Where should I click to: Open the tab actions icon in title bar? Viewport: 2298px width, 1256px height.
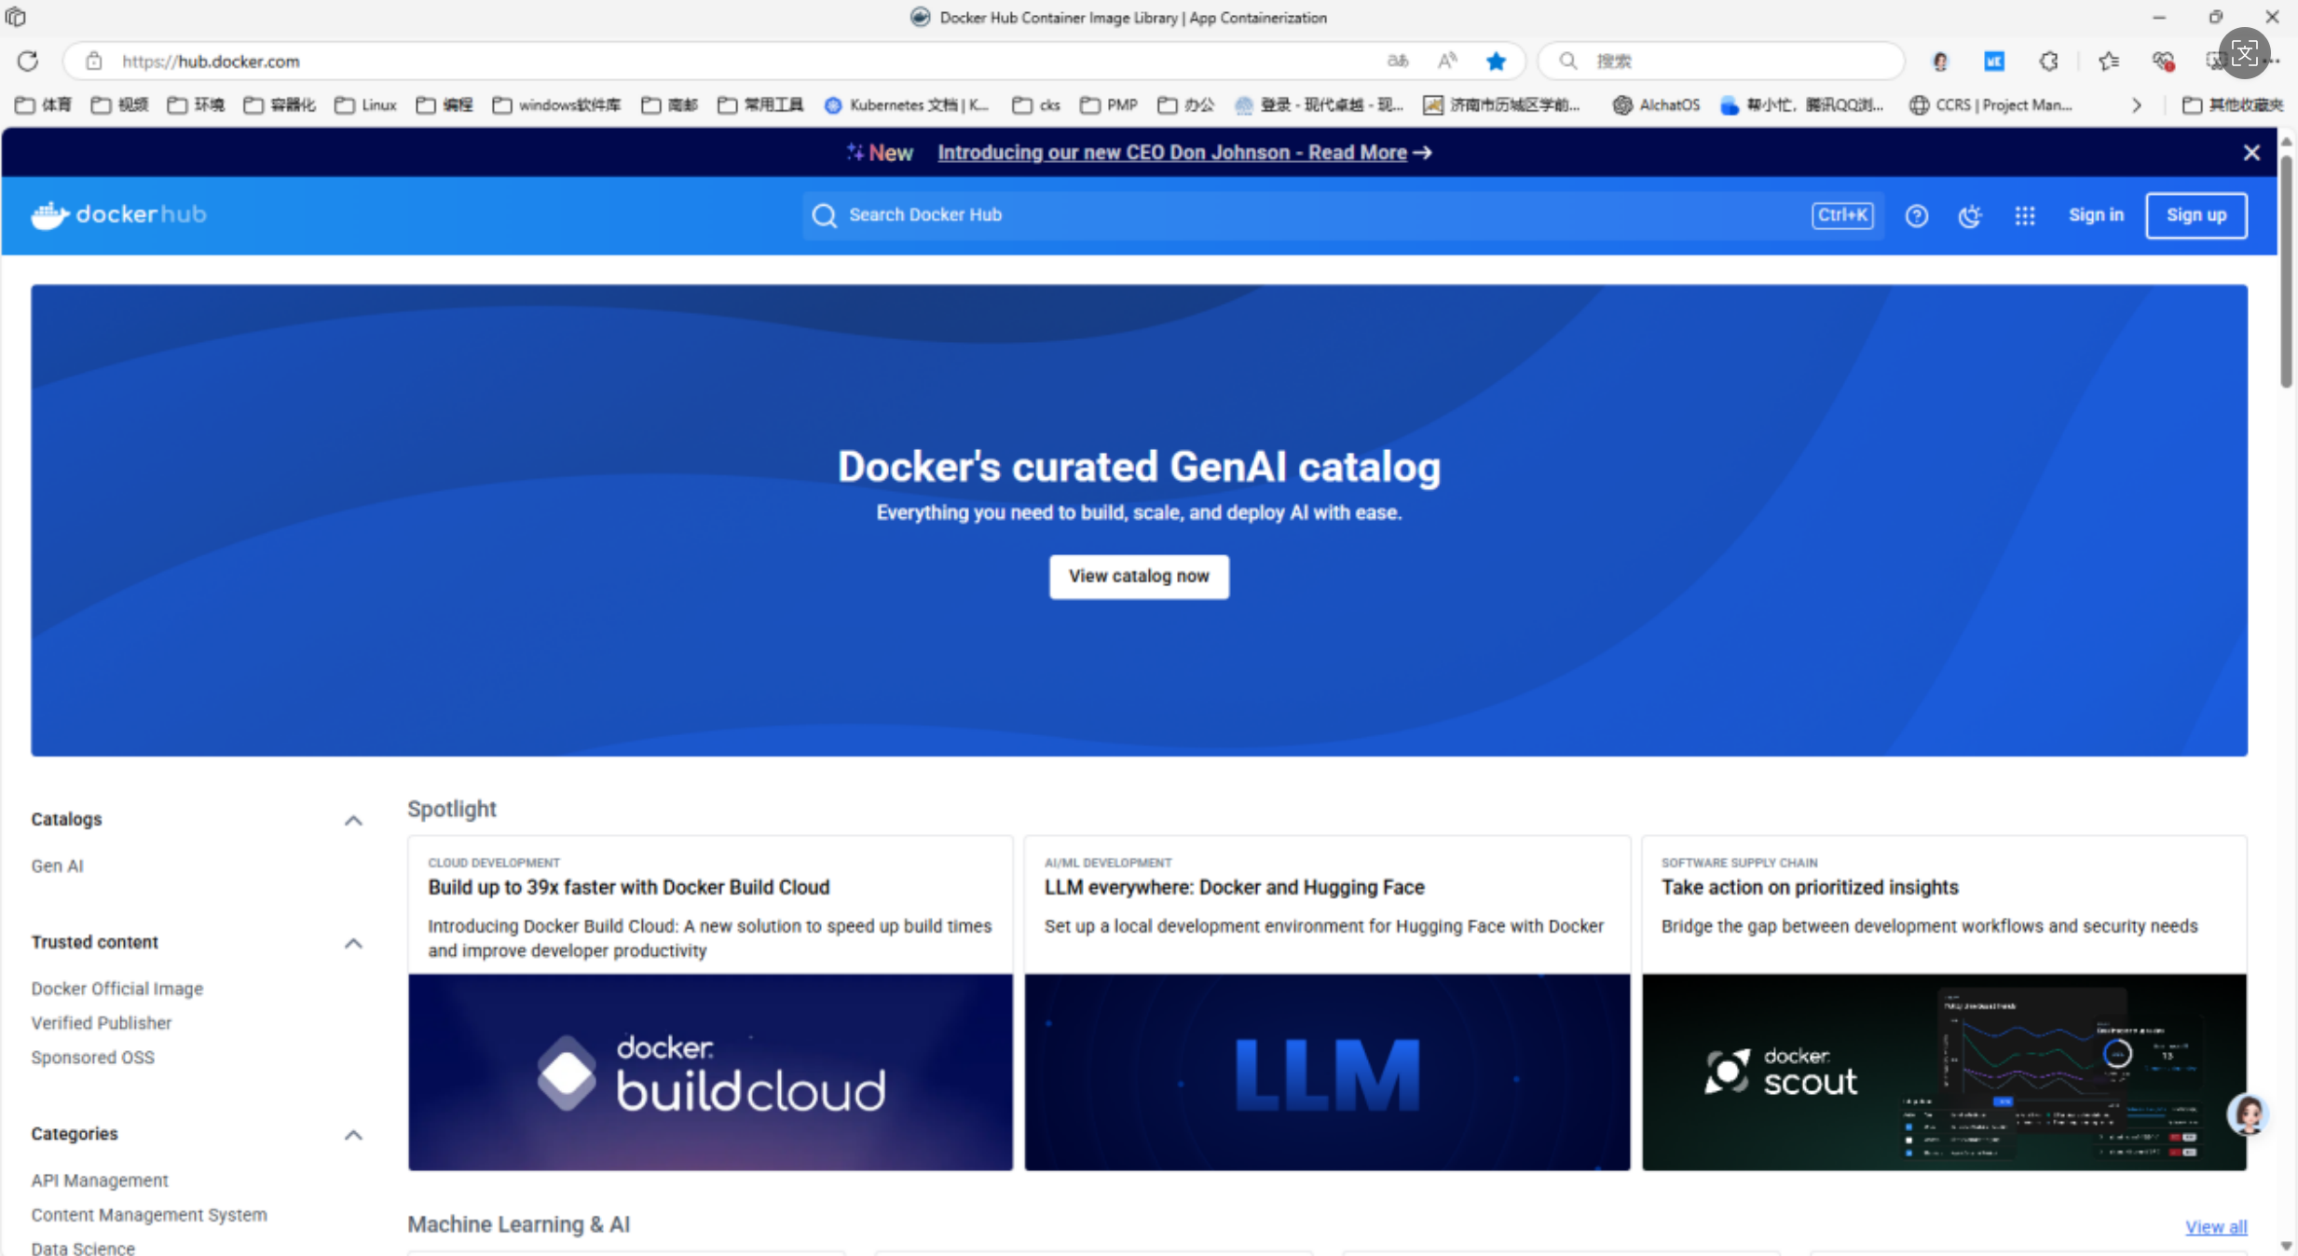[15, 17]
